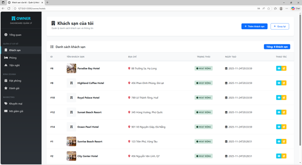This screenshot has height=165, width=302.
Task: Click the Khách sạn của tôi browser tab
Action: [x=26, y=3]
